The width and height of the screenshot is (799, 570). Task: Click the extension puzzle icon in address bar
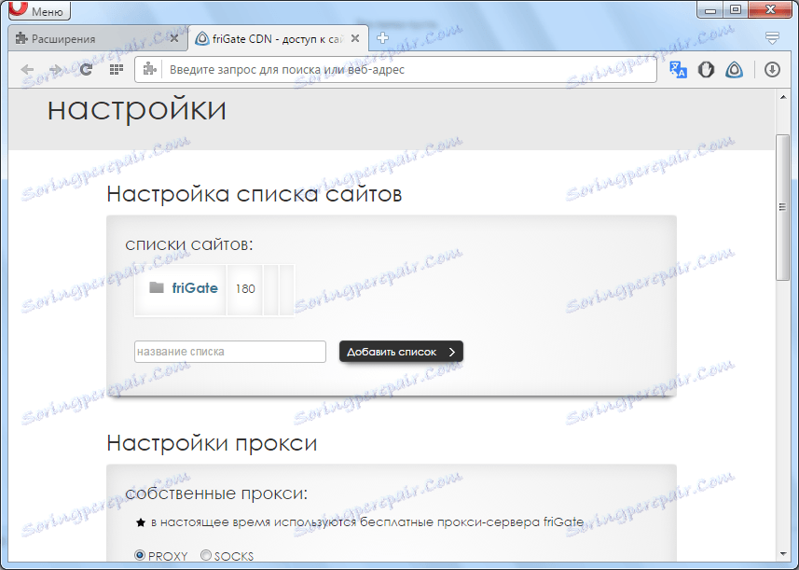click(x=149, y=69)
